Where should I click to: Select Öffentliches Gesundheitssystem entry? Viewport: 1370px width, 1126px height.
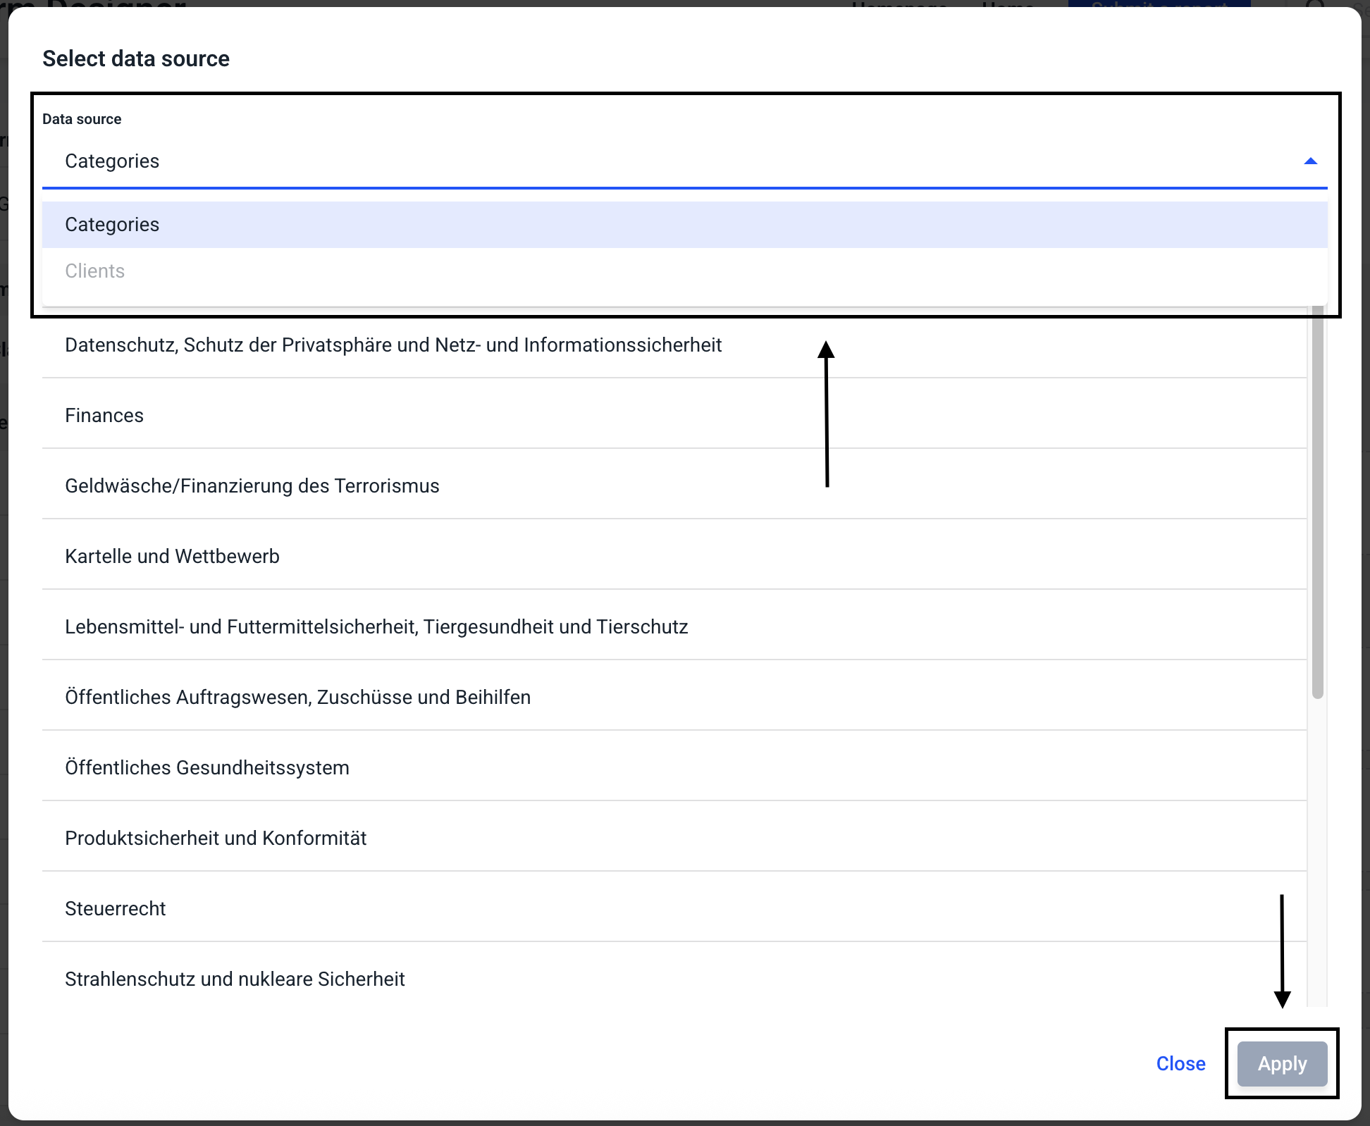click(x=206, y=768)
